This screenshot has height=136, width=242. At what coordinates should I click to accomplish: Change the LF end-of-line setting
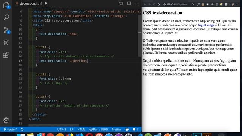tap(72, 129)
